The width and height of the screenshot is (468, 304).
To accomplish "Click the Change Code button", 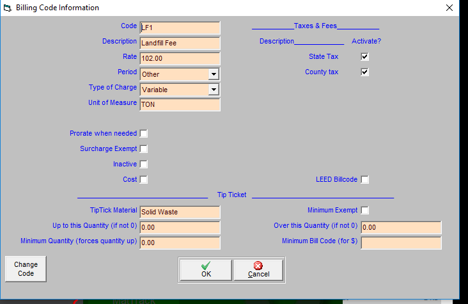I will [x=26, y=269].
